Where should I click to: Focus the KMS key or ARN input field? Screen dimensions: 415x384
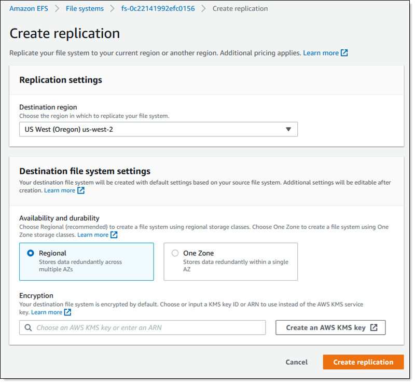(142, 328)
